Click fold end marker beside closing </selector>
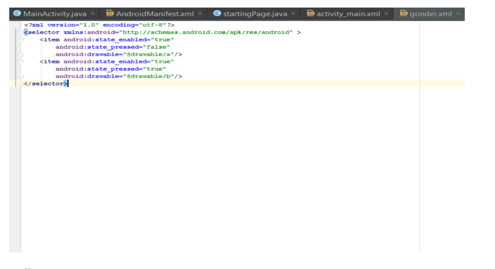This screenshot has height=269, width=495. [21, 83]
